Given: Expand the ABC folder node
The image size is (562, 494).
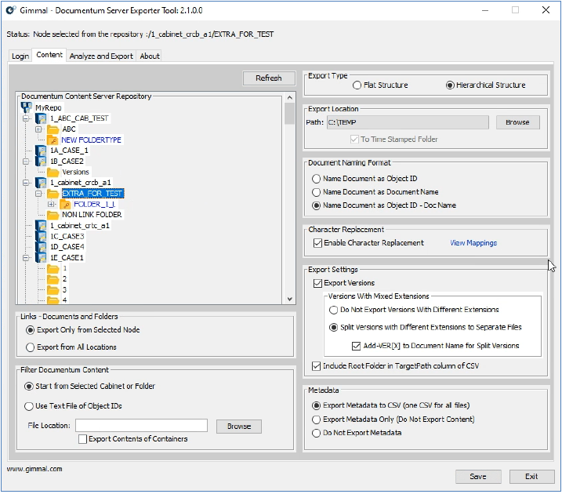Looking at the screenshot, I should [x=38, y=129].
